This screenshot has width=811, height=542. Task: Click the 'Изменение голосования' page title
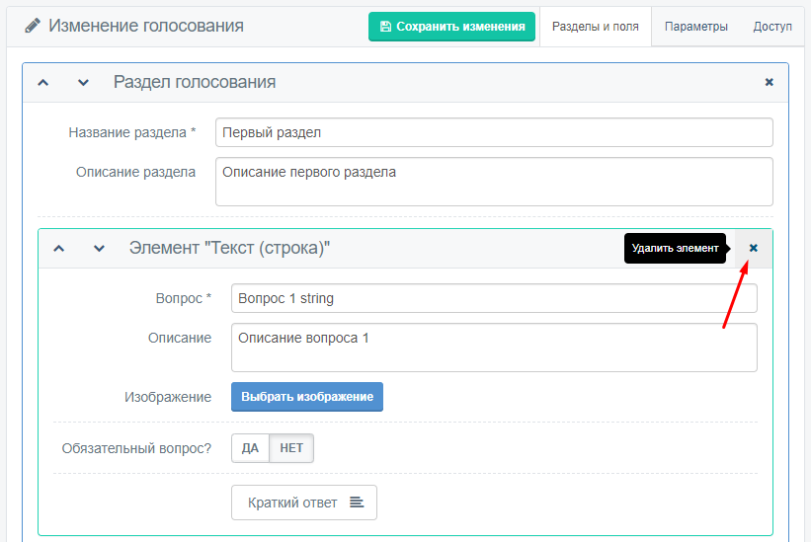(x=146, y=26)
